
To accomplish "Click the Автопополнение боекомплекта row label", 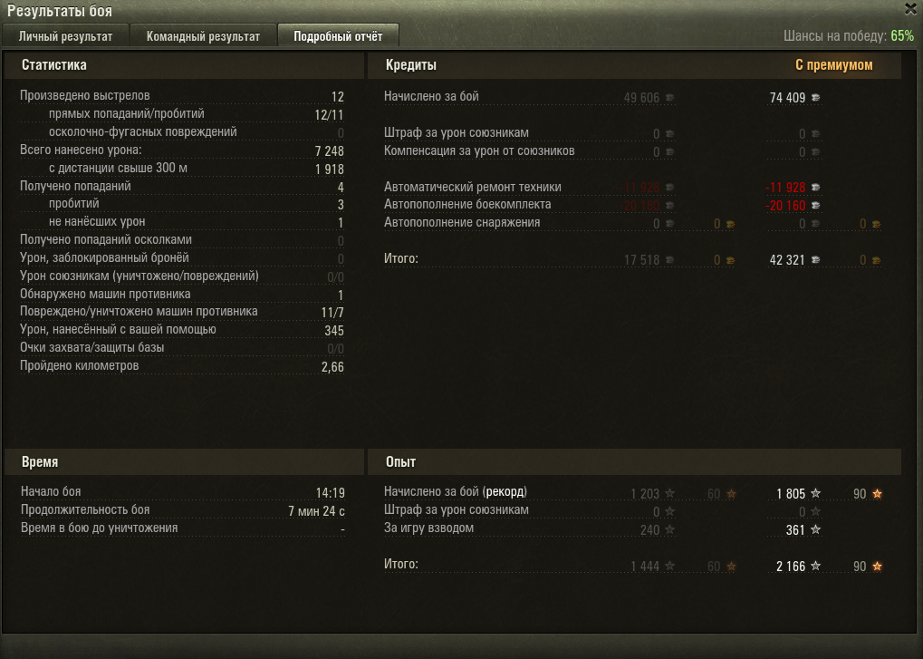I will pyautogui.click(x=467, y=204).
